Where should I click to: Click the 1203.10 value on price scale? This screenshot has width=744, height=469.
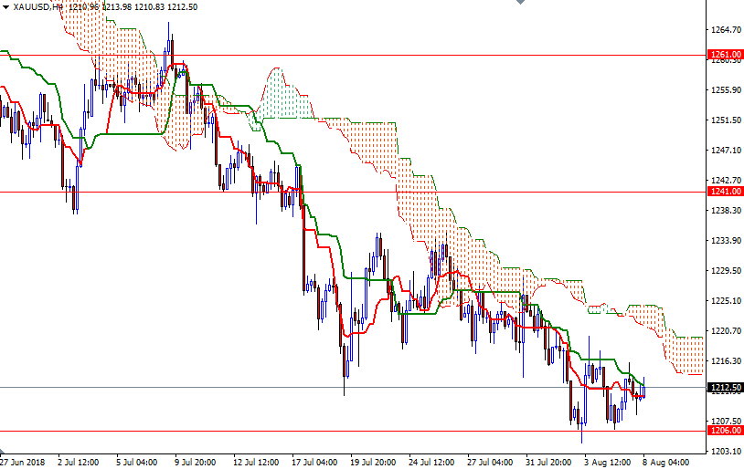point(727,451)
